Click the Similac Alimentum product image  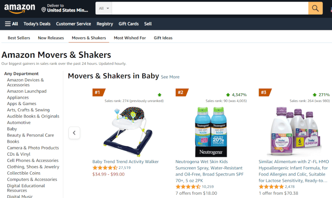coord(295,131)
